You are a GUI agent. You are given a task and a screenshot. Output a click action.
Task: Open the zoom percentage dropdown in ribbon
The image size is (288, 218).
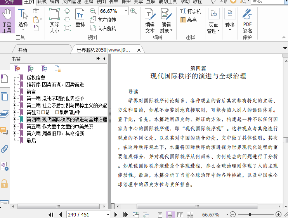[126, 11]
